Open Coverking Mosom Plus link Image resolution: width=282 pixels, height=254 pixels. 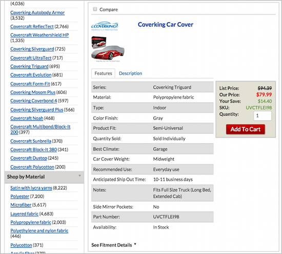click(33, 92)
